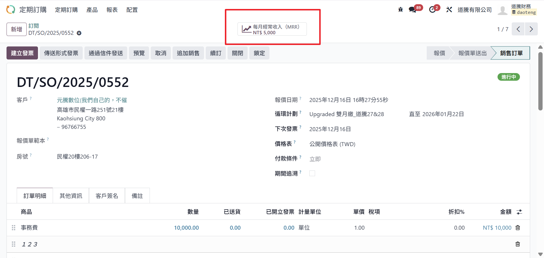Delete the 1 2 3 note line

518,244
